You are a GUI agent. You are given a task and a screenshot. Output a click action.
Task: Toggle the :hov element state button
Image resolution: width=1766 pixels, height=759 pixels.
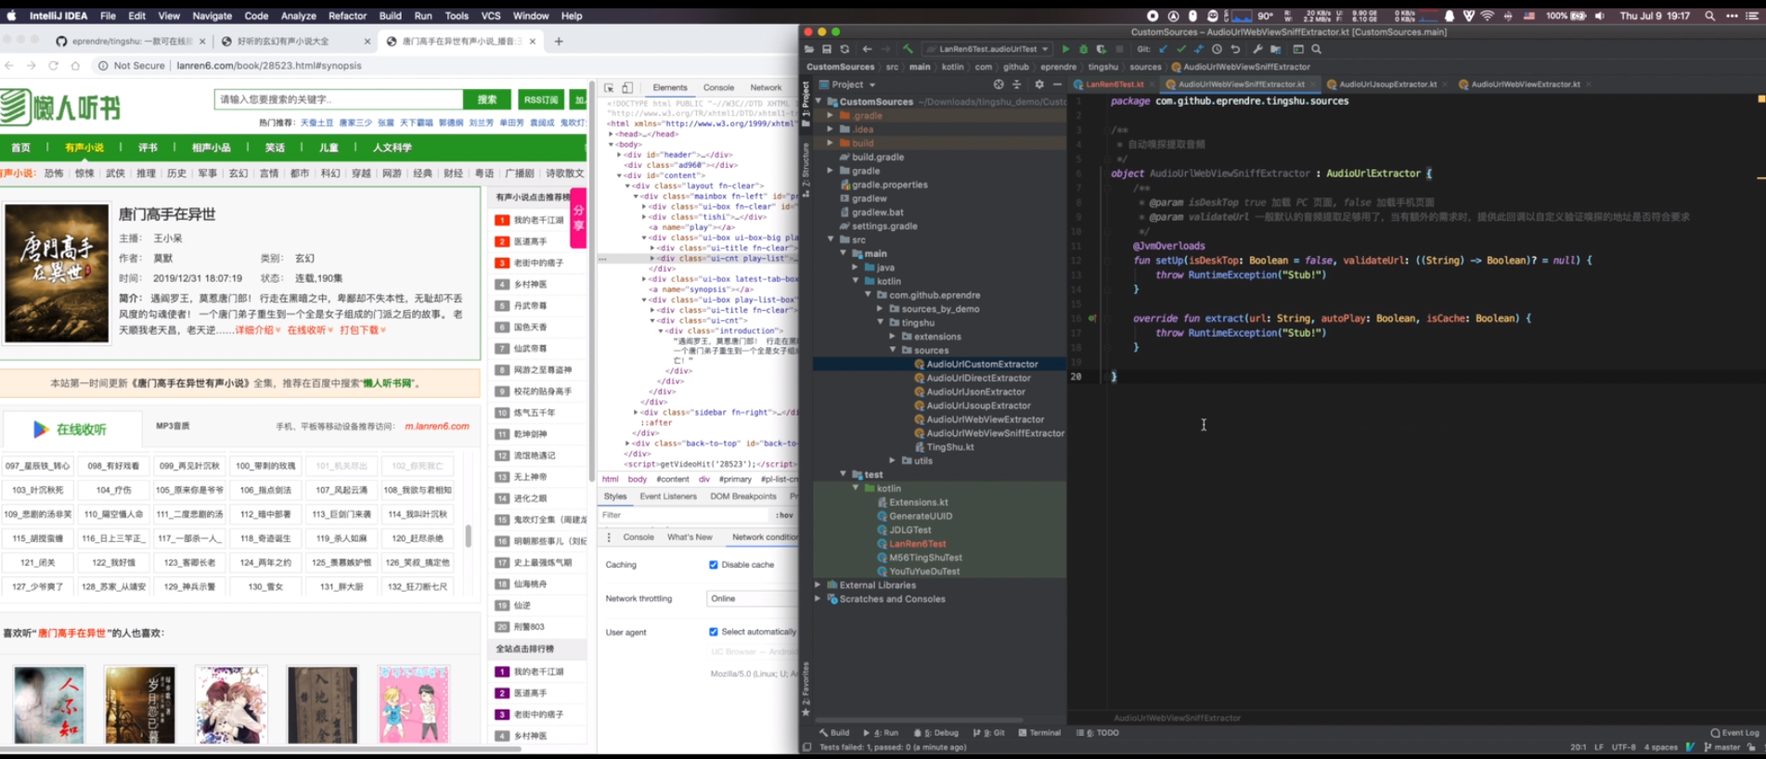[784, 515]
